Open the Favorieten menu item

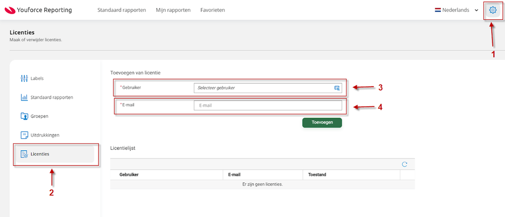tap(212, 10)
